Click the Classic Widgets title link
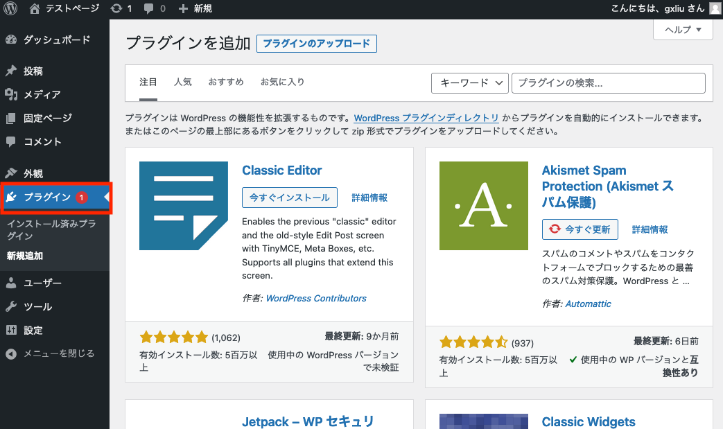 (589, 421)
